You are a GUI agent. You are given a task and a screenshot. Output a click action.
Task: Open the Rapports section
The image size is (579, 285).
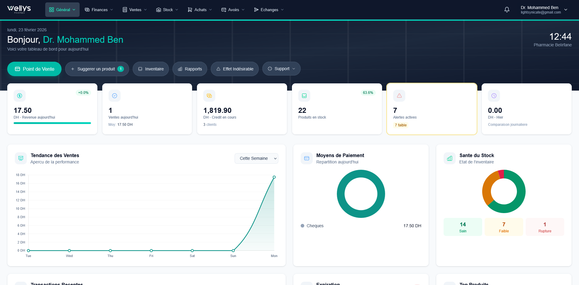point(190,69)
